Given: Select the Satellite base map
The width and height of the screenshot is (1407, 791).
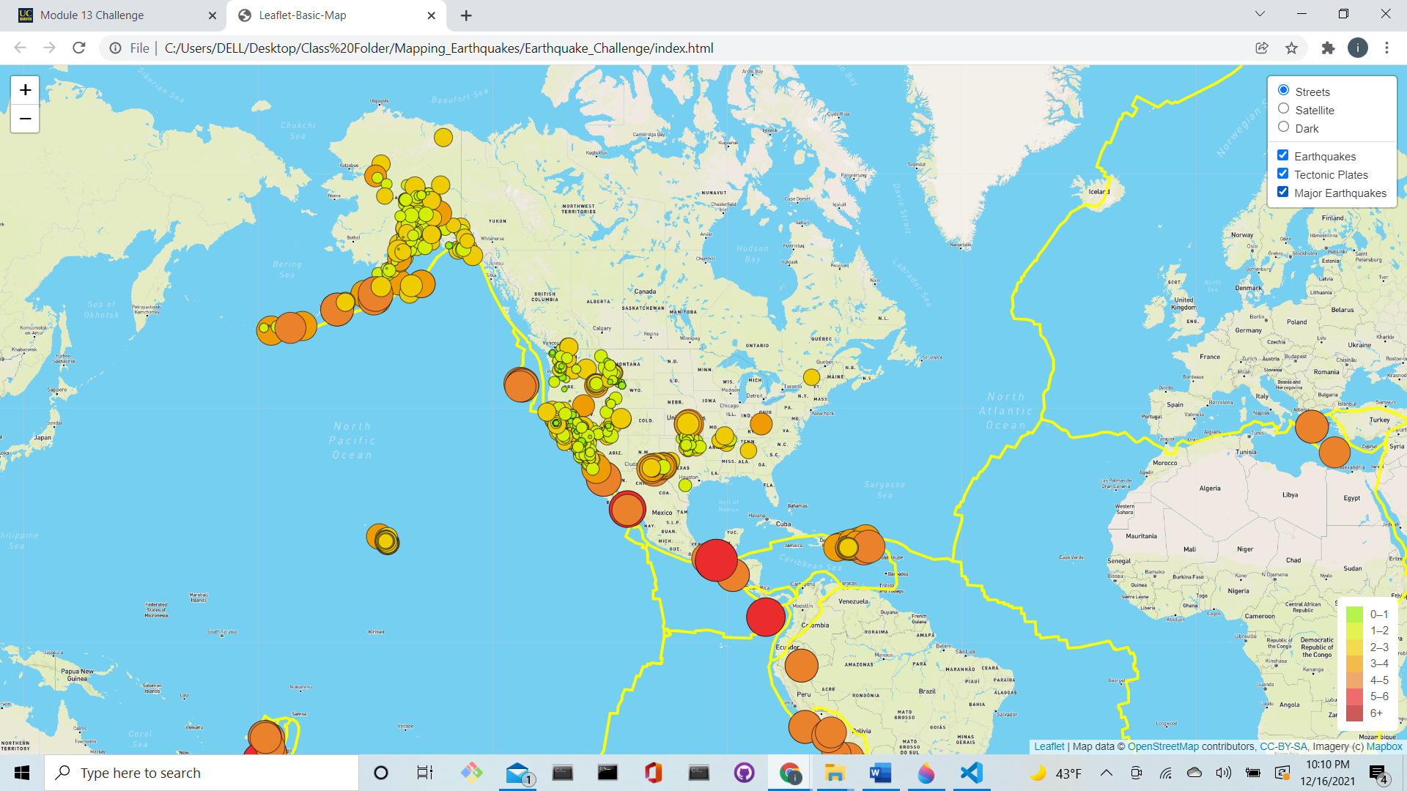Looking at the screenshot, I should coord(1283,108).
